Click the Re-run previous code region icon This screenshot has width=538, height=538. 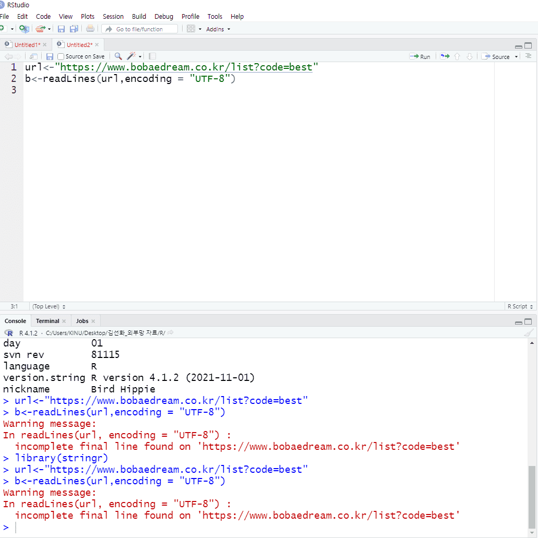(x=445, y=56)
